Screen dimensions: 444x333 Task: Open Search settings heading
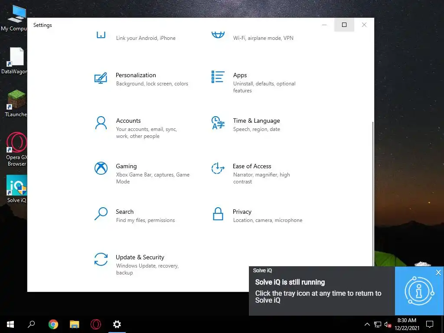[x=124, y=212]
